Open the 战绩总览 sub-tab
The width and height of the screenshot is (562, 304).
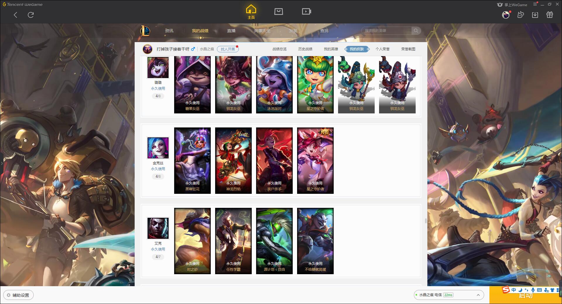point(280,49)
